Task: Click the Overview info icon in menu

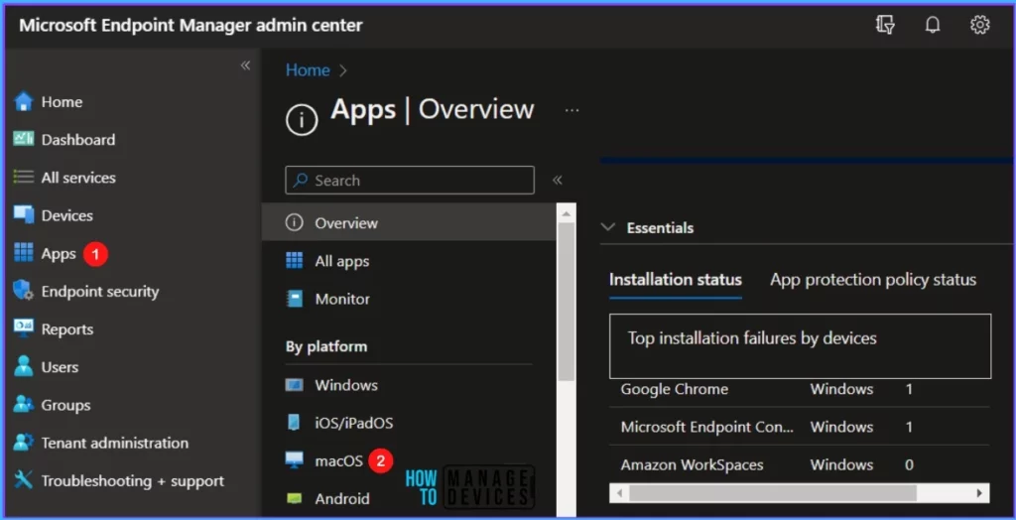Action: [x=294, y=223]
